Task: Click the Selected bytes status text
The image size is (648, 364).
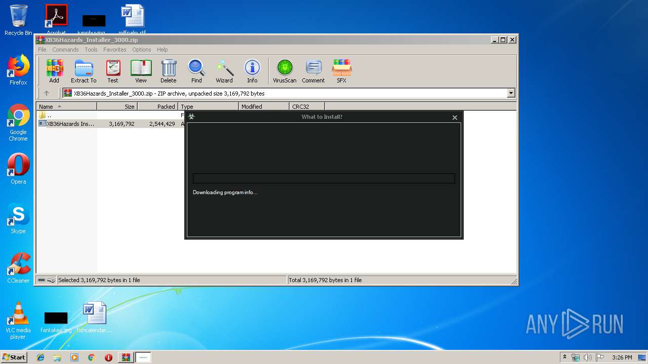Action: pyautogui.click(x=99, y=280)
